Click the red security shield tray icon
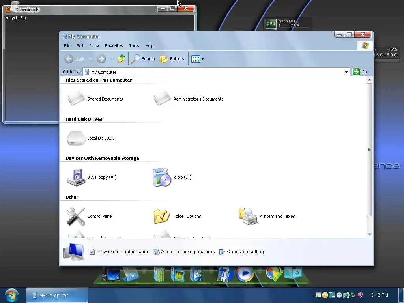The image size is (404, 303). (360, 295)
